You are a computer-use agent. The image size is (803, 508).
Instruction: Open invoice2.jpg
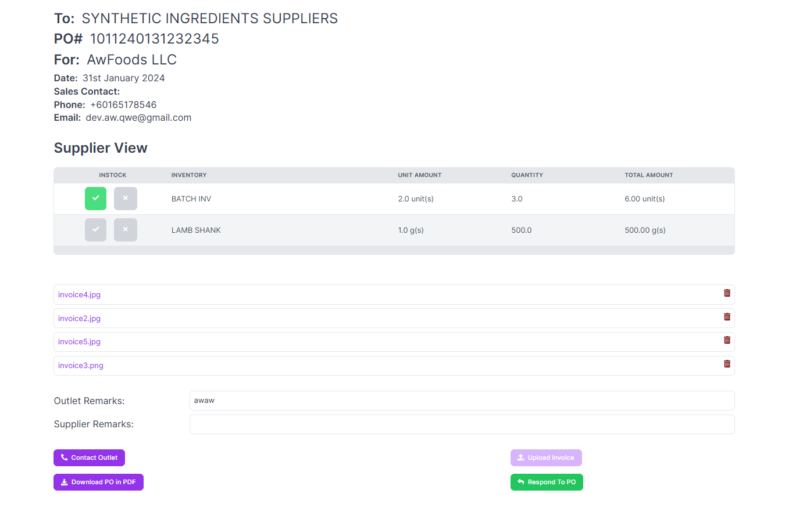tap(79, 318)
